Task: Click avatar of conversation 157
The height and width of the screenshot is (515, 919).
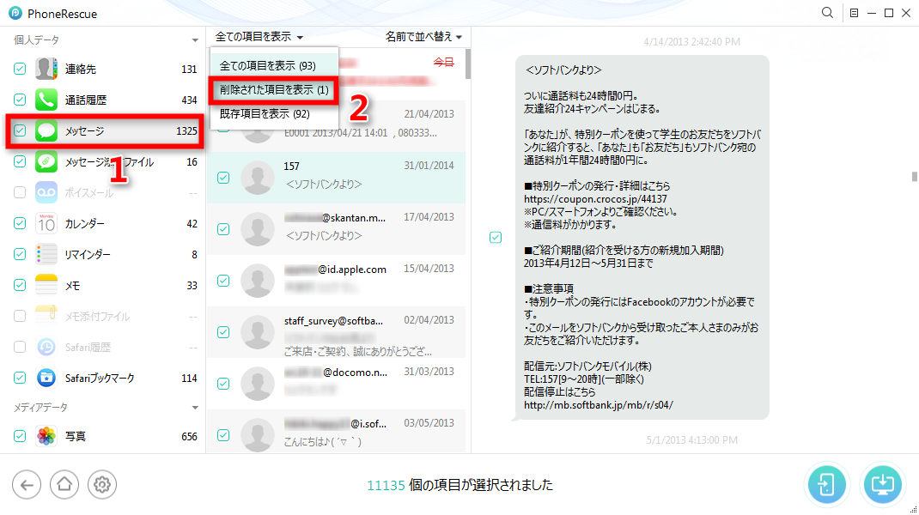Action: point(258,178)
